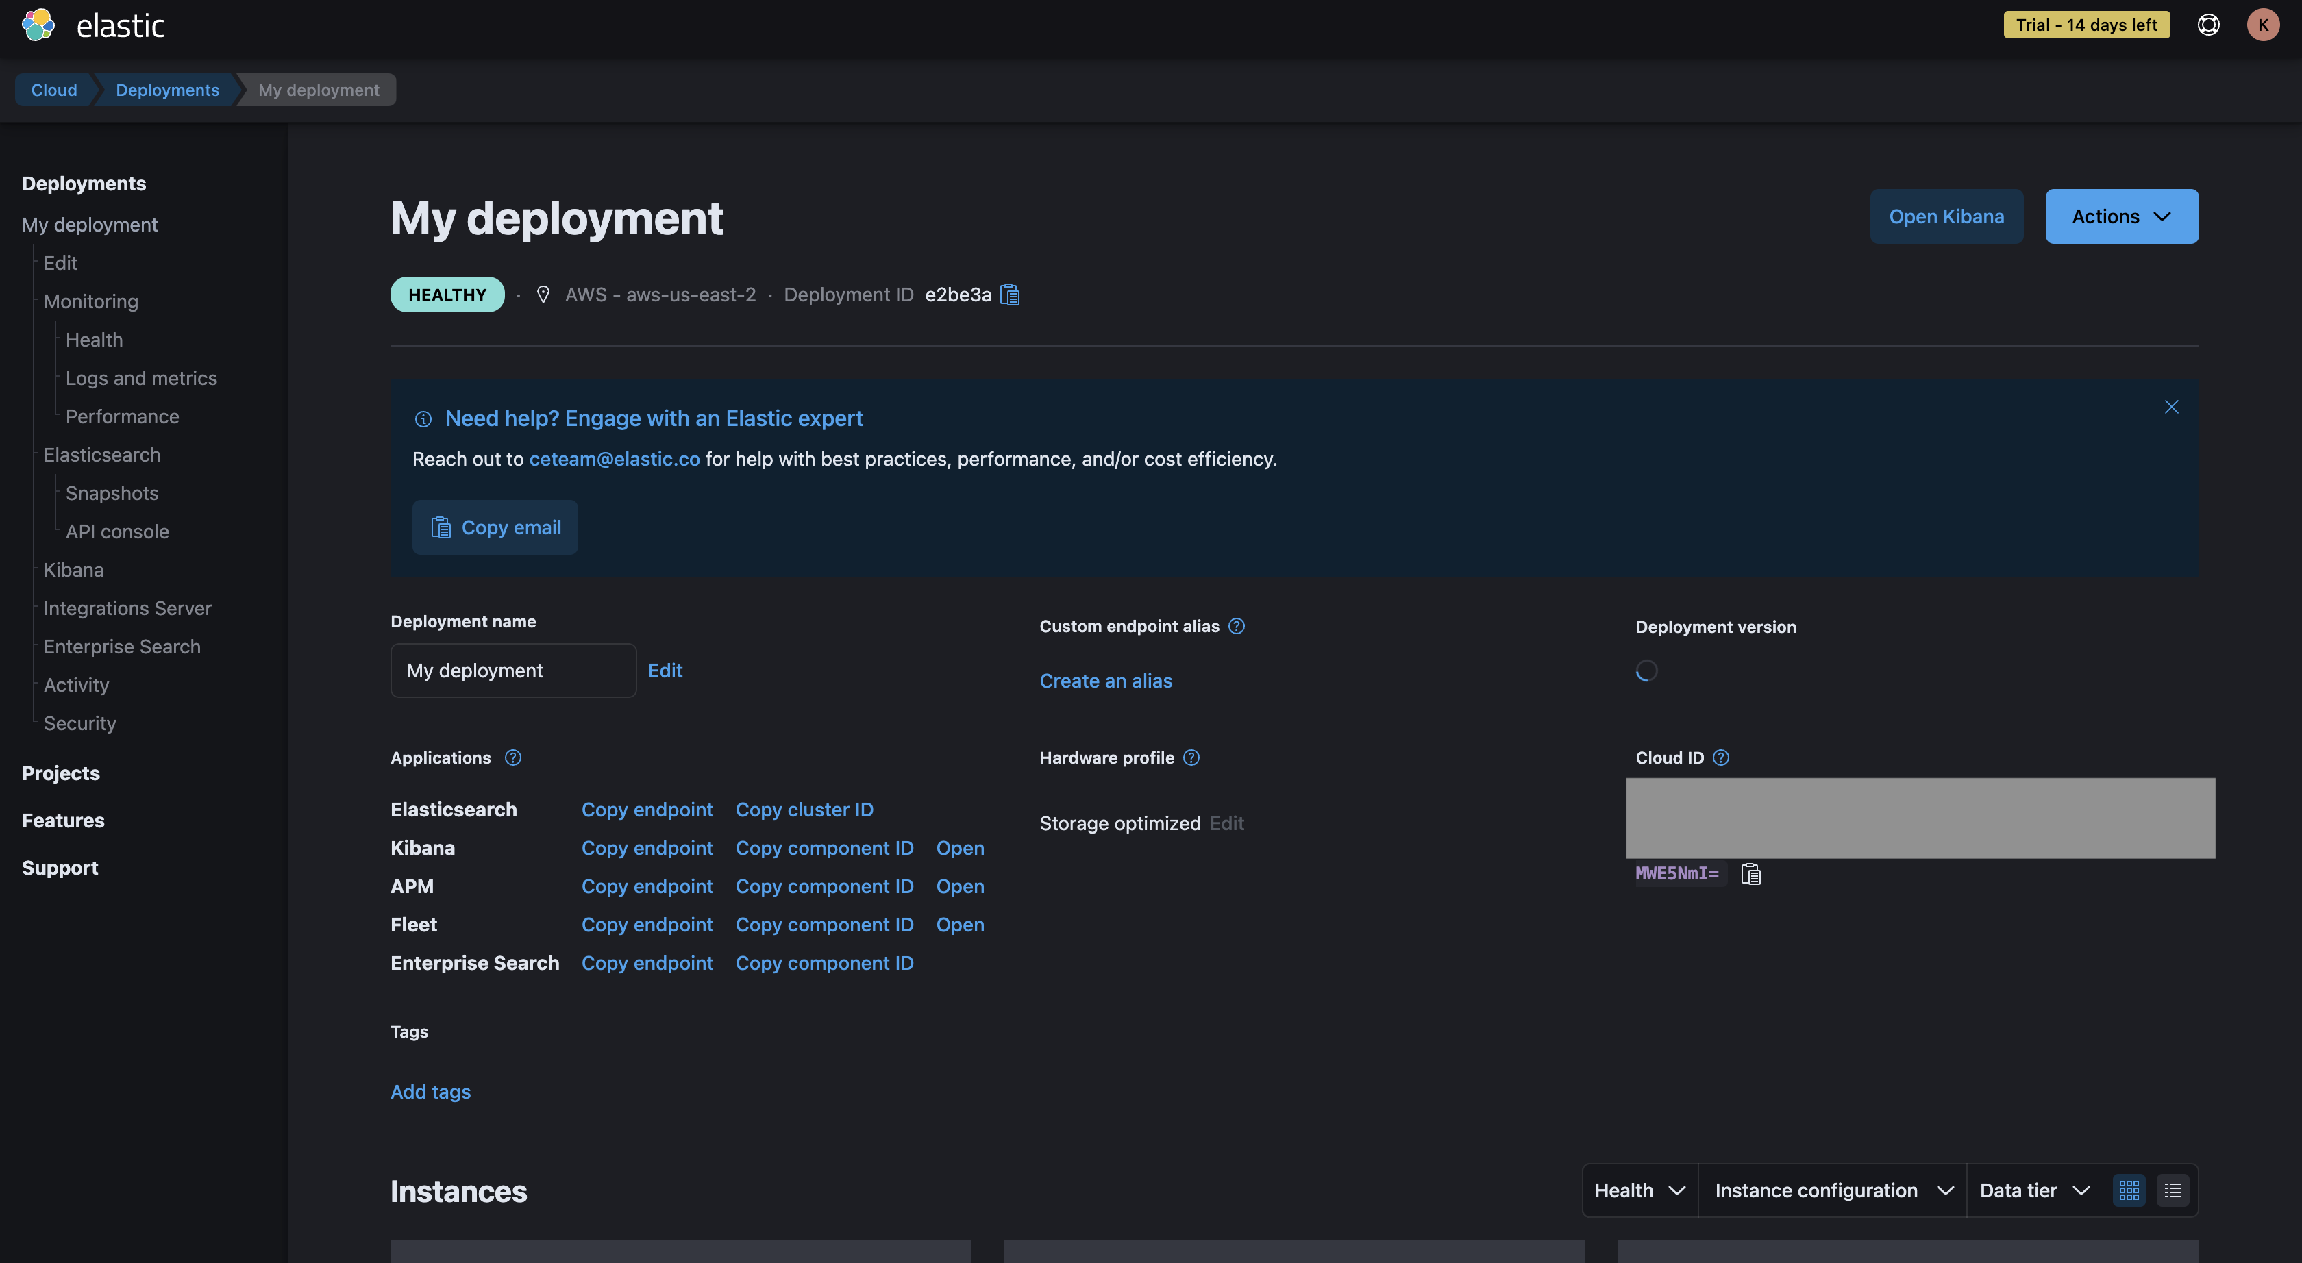Select My deployment in sidebar
This screenshot has height=1263, width=2302.
(89, 225)
